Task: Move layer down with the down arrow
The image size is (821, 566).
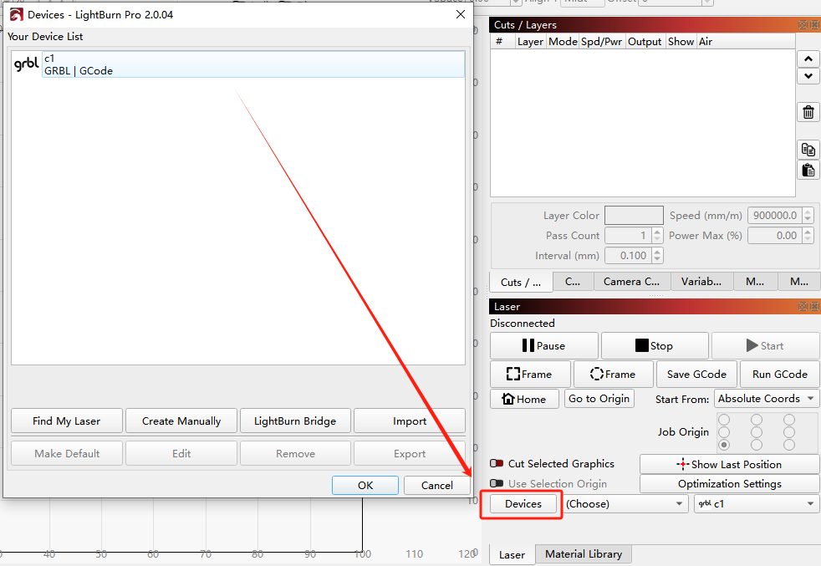Action: 808,76
